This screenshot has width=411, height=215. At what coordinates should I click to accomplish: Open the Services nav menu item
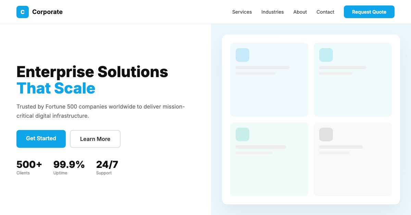click(x=242, y=12)
